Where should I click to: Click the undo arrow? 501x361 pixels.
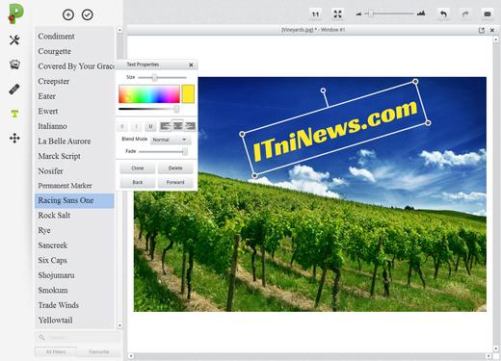click(443, 14)
